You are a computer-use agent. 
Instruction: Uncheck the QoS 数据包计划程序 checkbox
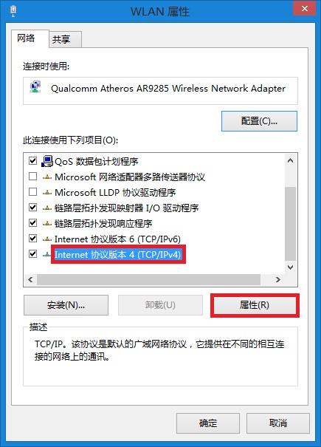point(32,161)
